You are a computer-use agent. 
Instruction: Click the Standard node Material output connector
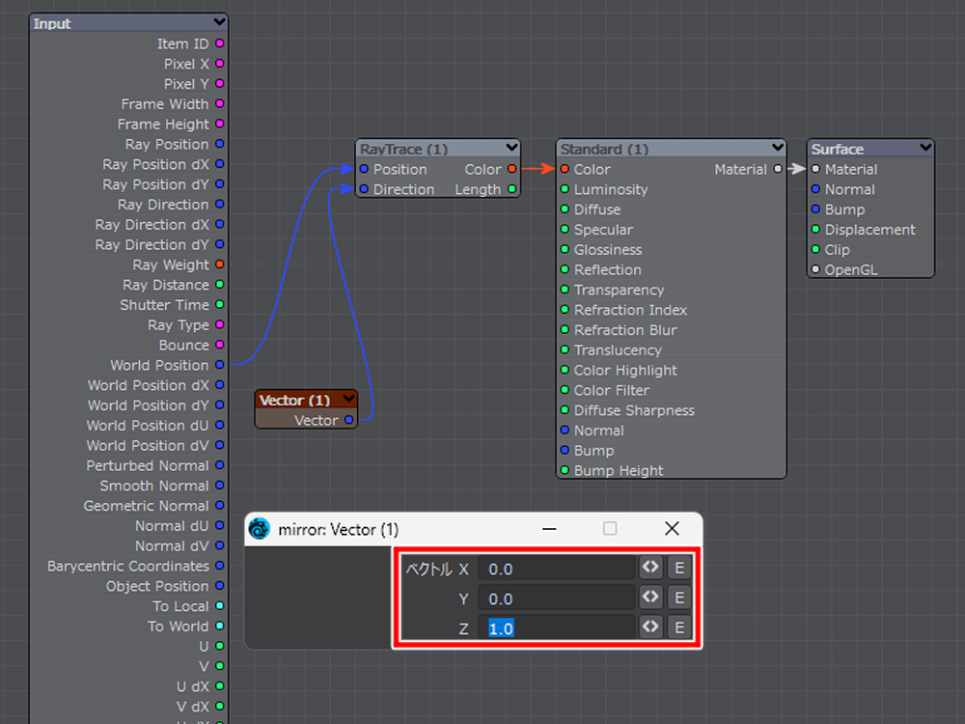pyautogui.click(x=778, y=170)
